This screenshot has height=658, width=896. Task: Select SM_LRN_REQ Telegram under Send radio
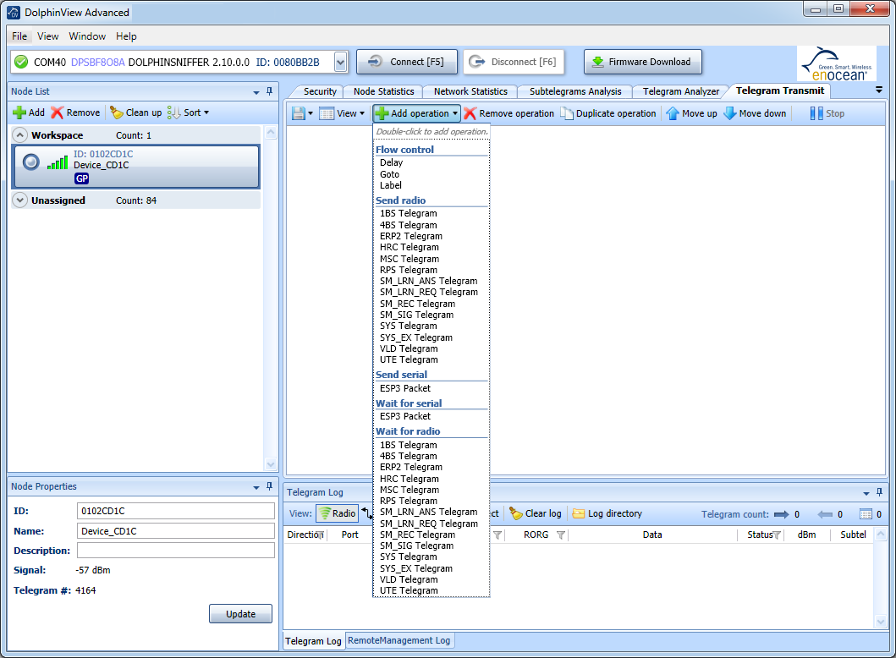pyautogui.click(x=429, y=292)
